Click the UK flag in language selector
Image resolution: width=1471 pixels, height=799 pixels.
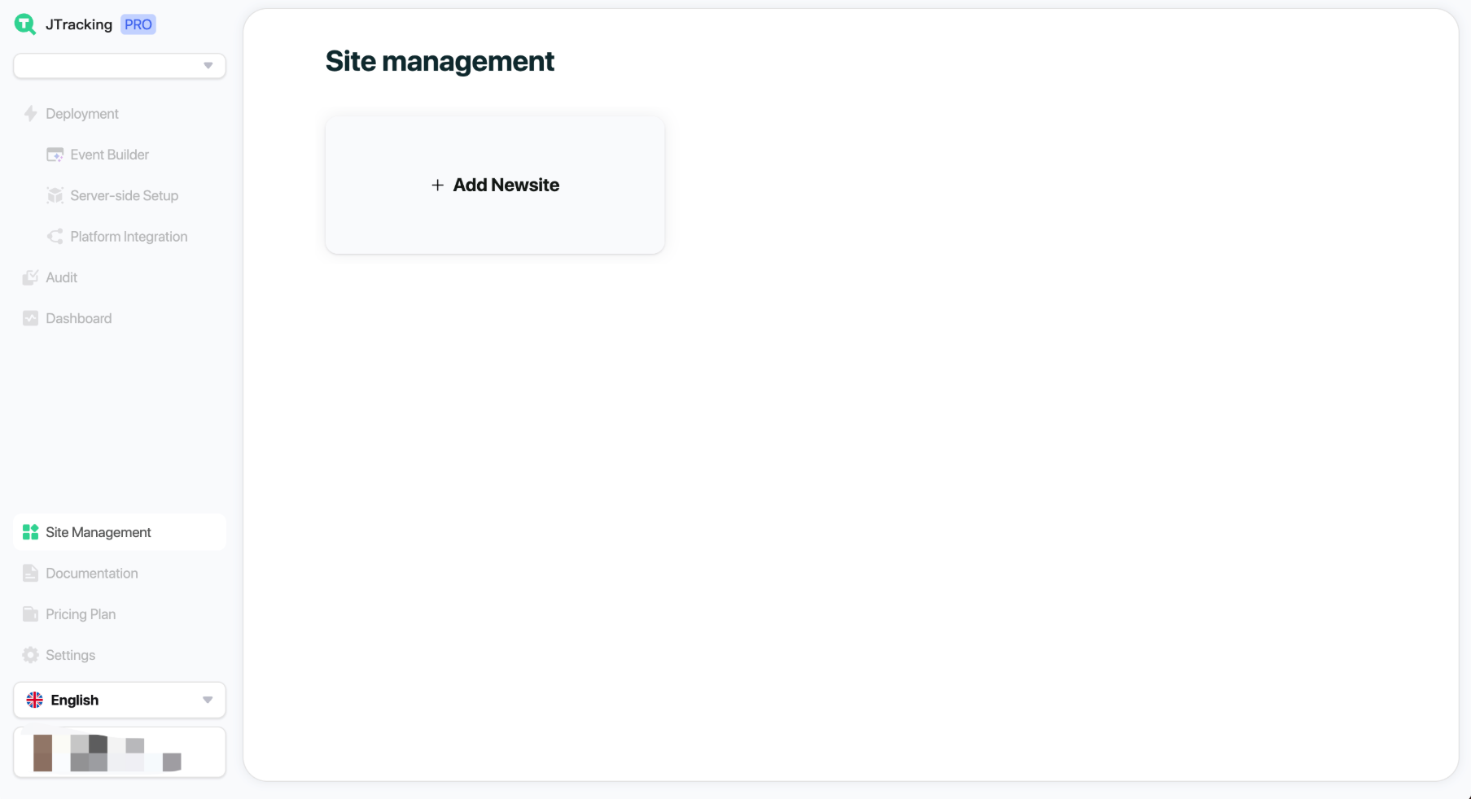35,700
